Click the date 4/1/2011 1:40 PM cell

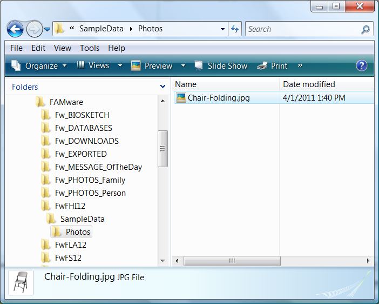tap(314, 98)
